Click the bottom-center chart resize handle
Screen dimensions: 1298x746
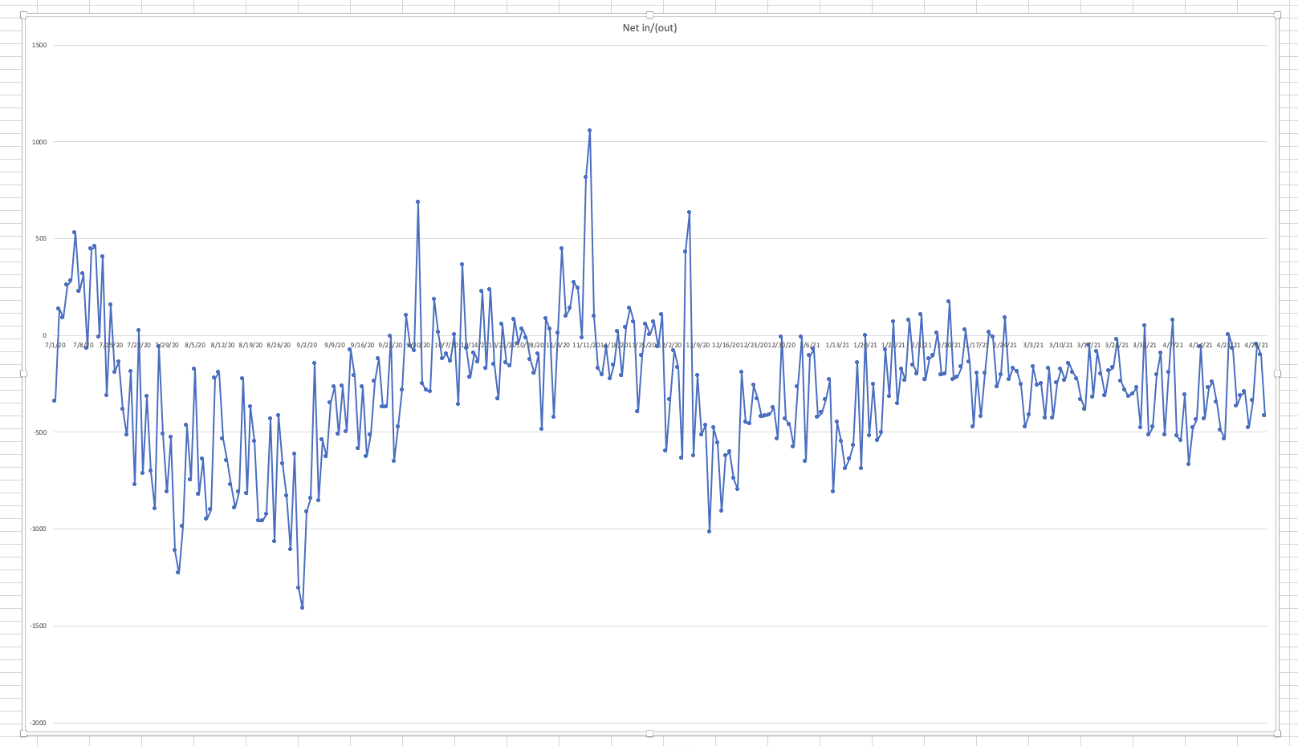(x=649, y=733)
